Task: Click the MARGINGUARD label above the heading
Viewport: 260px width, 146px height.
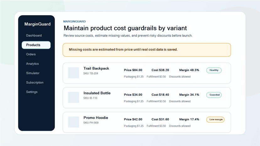Action: pyautogui.click(x=74, y=22)
